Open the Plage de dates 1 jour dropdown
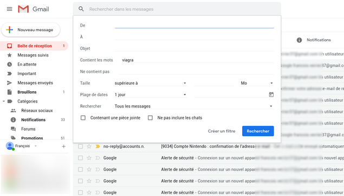344x196 pixels. point(151,94)
